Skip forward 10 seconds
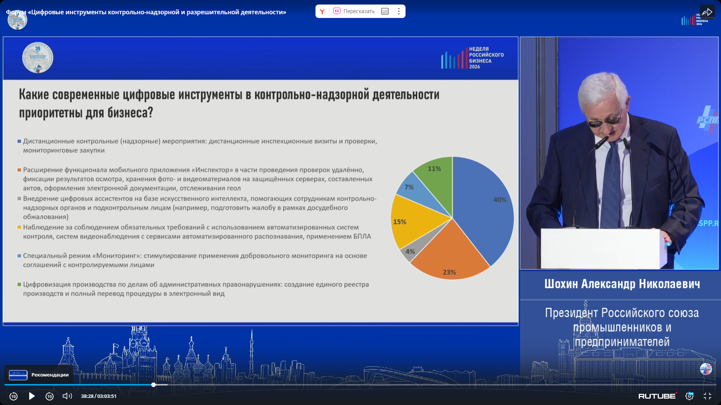 [50, 396]
